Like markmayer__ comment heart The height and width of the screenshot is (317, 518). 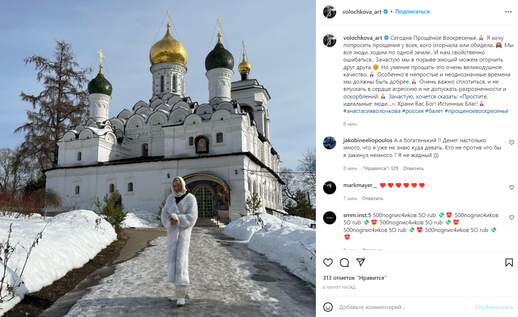(511, 187)
